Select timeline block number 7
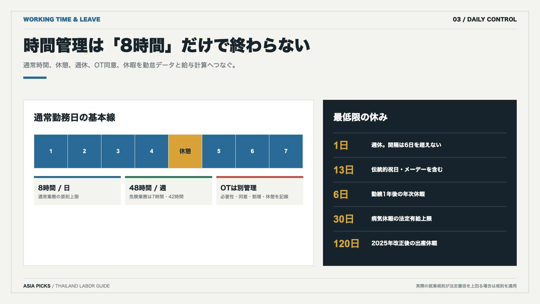 coord(286,151)
